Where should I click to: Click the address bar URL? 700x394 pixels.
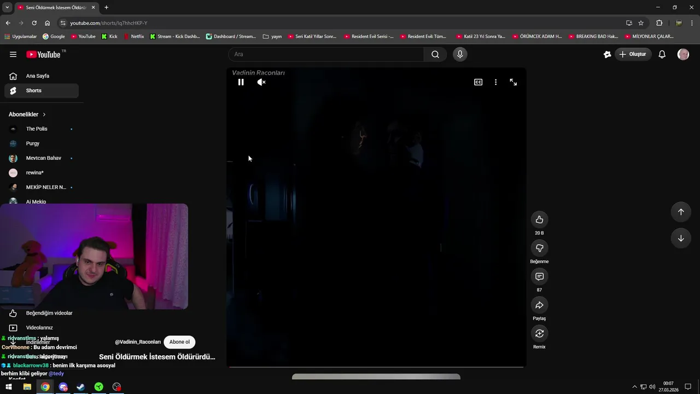[109, 23]
